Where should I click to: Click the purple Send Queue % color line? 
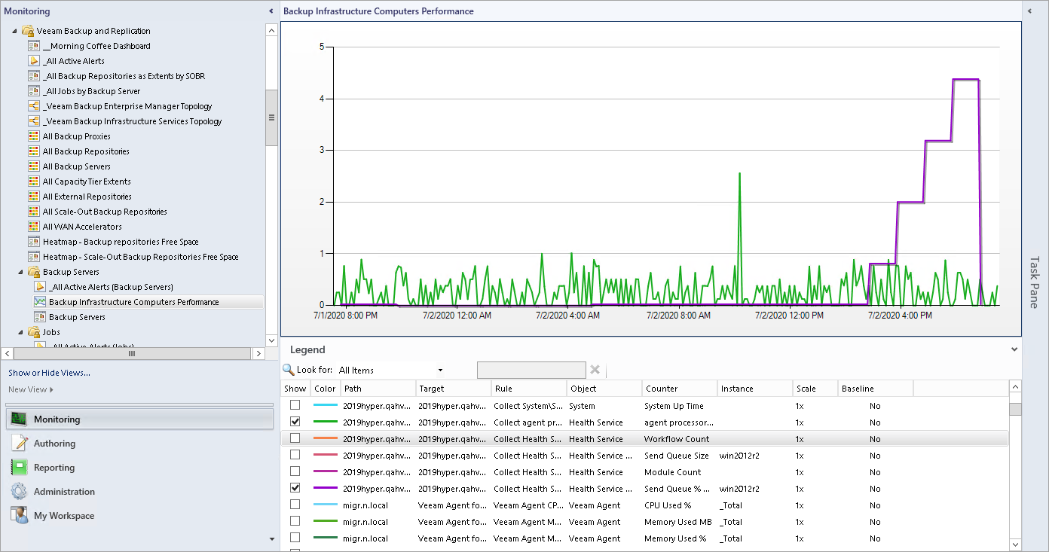click(x=325, y=488)
